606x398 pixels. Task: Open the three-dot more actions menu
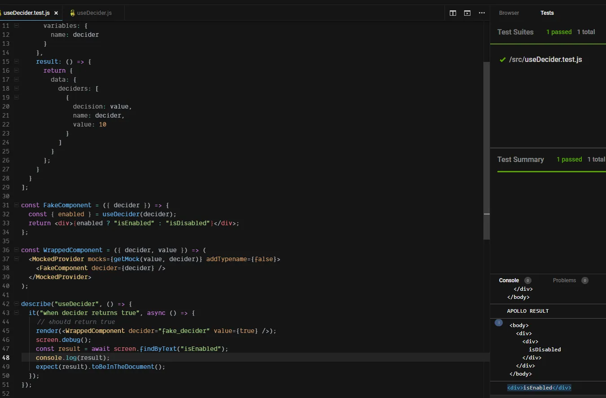(x=482, y=13)
